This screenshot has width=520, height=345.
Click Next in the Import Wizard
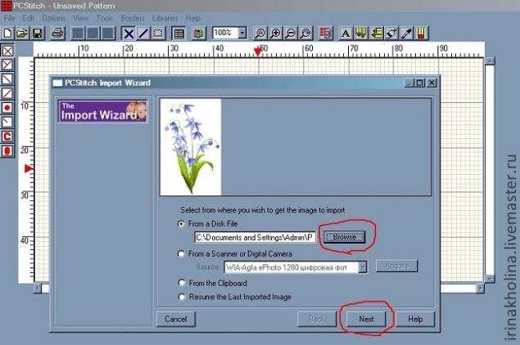tap(366, 319)
